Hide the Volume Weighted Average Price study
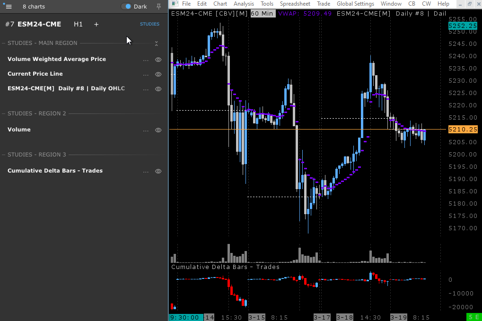 point(158,60)
